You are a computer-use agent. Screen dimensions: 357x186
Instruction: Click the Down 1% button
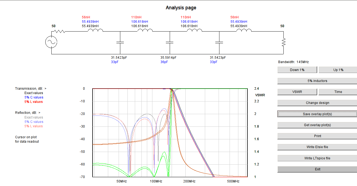point(297,70)
